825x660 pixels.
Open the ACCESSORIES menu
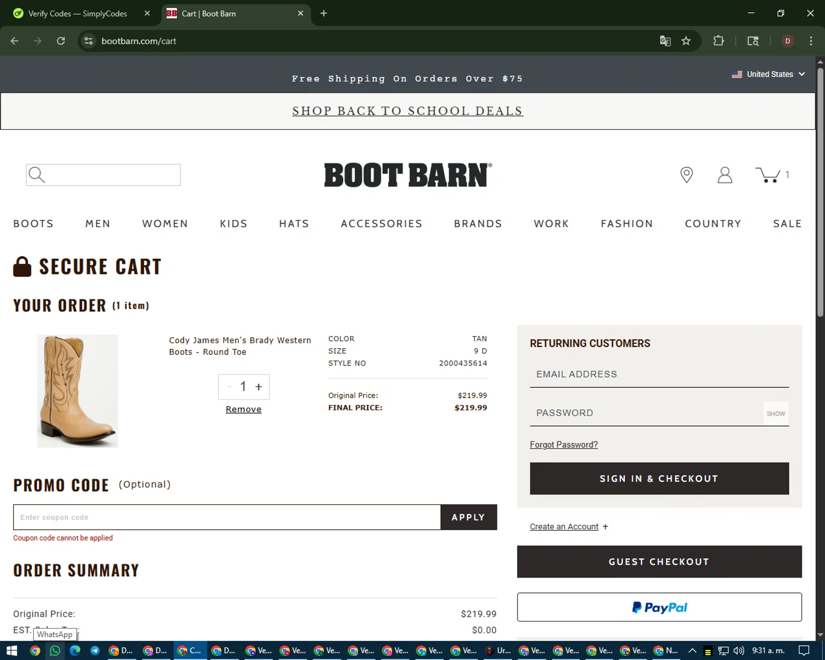382,224
